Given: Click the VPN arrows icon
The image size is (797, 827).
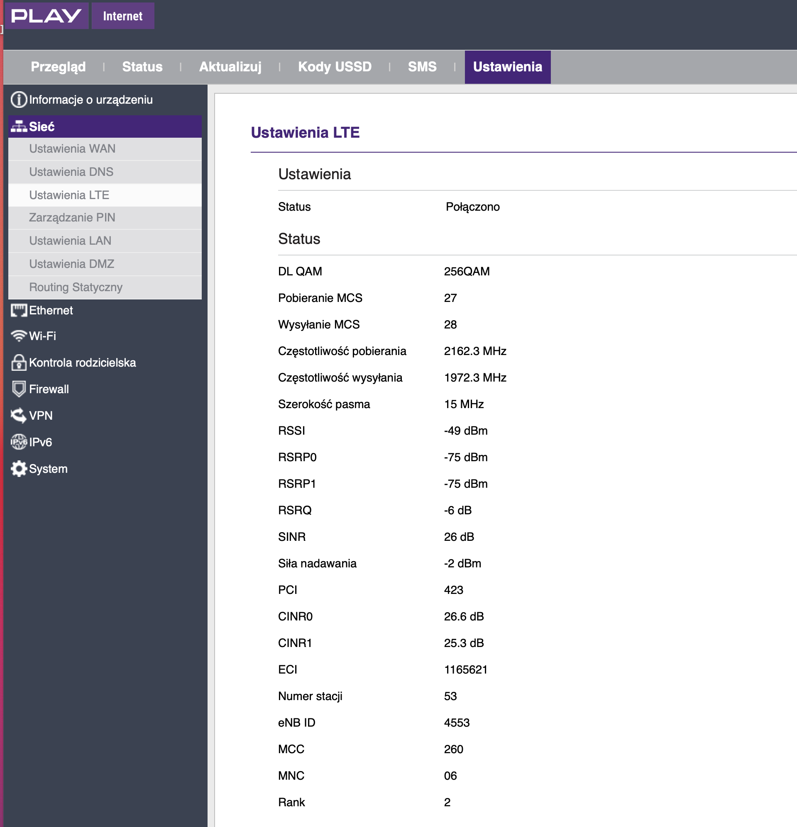Looking at the screenshot, I should [19, 416].
